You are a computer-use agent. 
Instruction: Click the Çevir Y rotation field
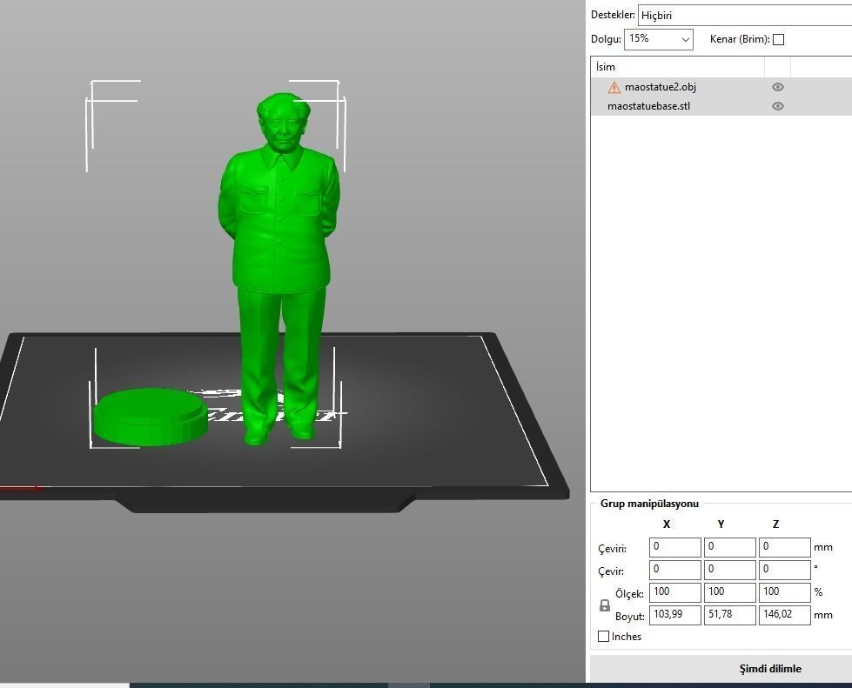coord(730,570)
